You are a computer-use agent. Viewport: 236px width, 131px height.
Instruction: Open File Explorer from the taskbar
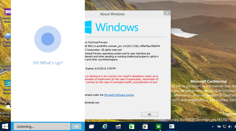(x=118, y=126)
